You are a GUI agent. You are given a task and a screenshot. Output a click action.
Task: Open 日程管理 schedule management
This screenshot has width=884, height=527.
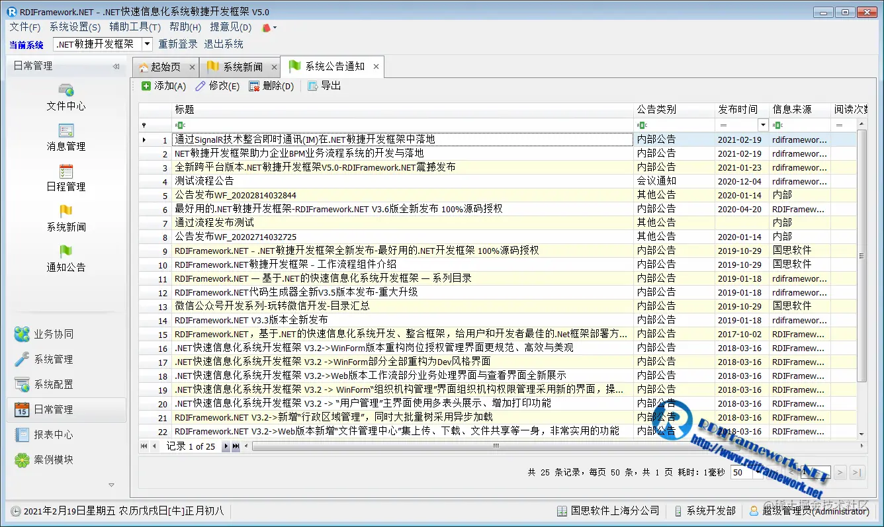tap(66, 177)
